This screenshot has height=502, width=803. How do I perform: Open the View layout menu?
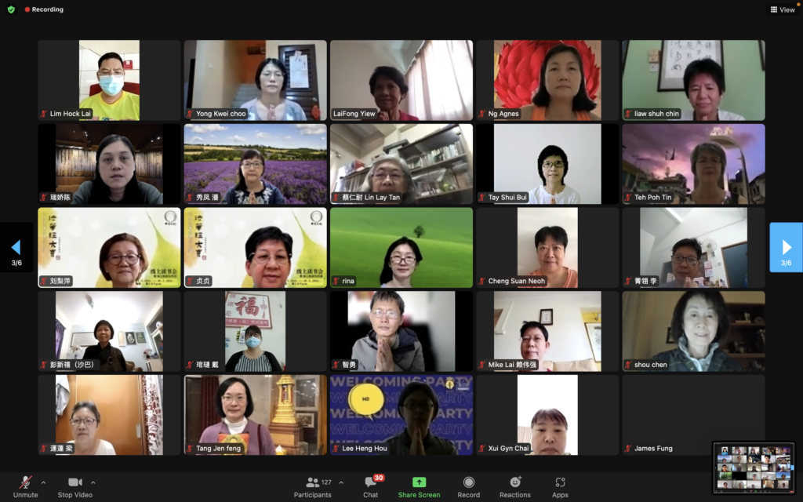782,9
